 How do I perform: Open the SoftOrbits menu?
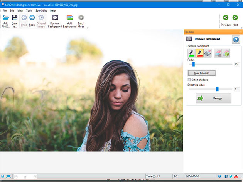pyautogui.click(x=41, y=10)
